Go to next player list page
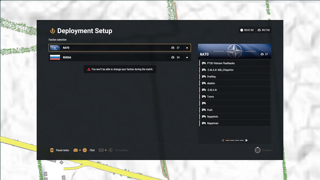Screen dimensions: 320x180 point(246,140)
